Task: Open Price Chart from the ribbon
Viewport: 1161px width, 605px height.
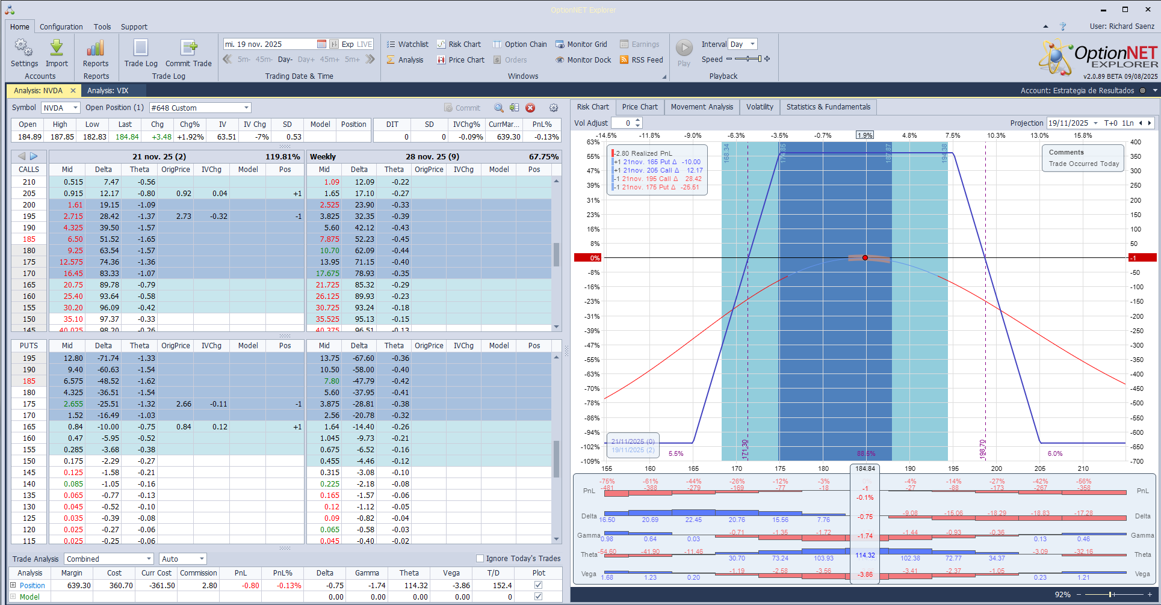Action: coord(460,60)
